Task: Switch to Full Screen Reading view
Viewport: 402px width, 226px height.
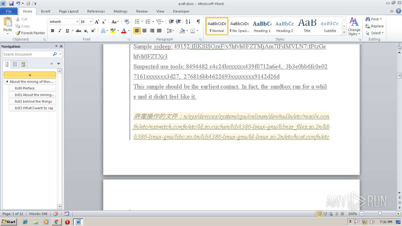Action: click(x=325, y=214)
